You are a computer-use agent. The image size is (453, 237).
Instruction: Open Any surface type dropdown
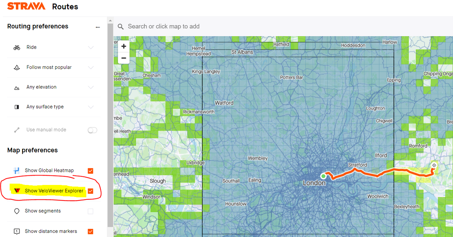91,107
